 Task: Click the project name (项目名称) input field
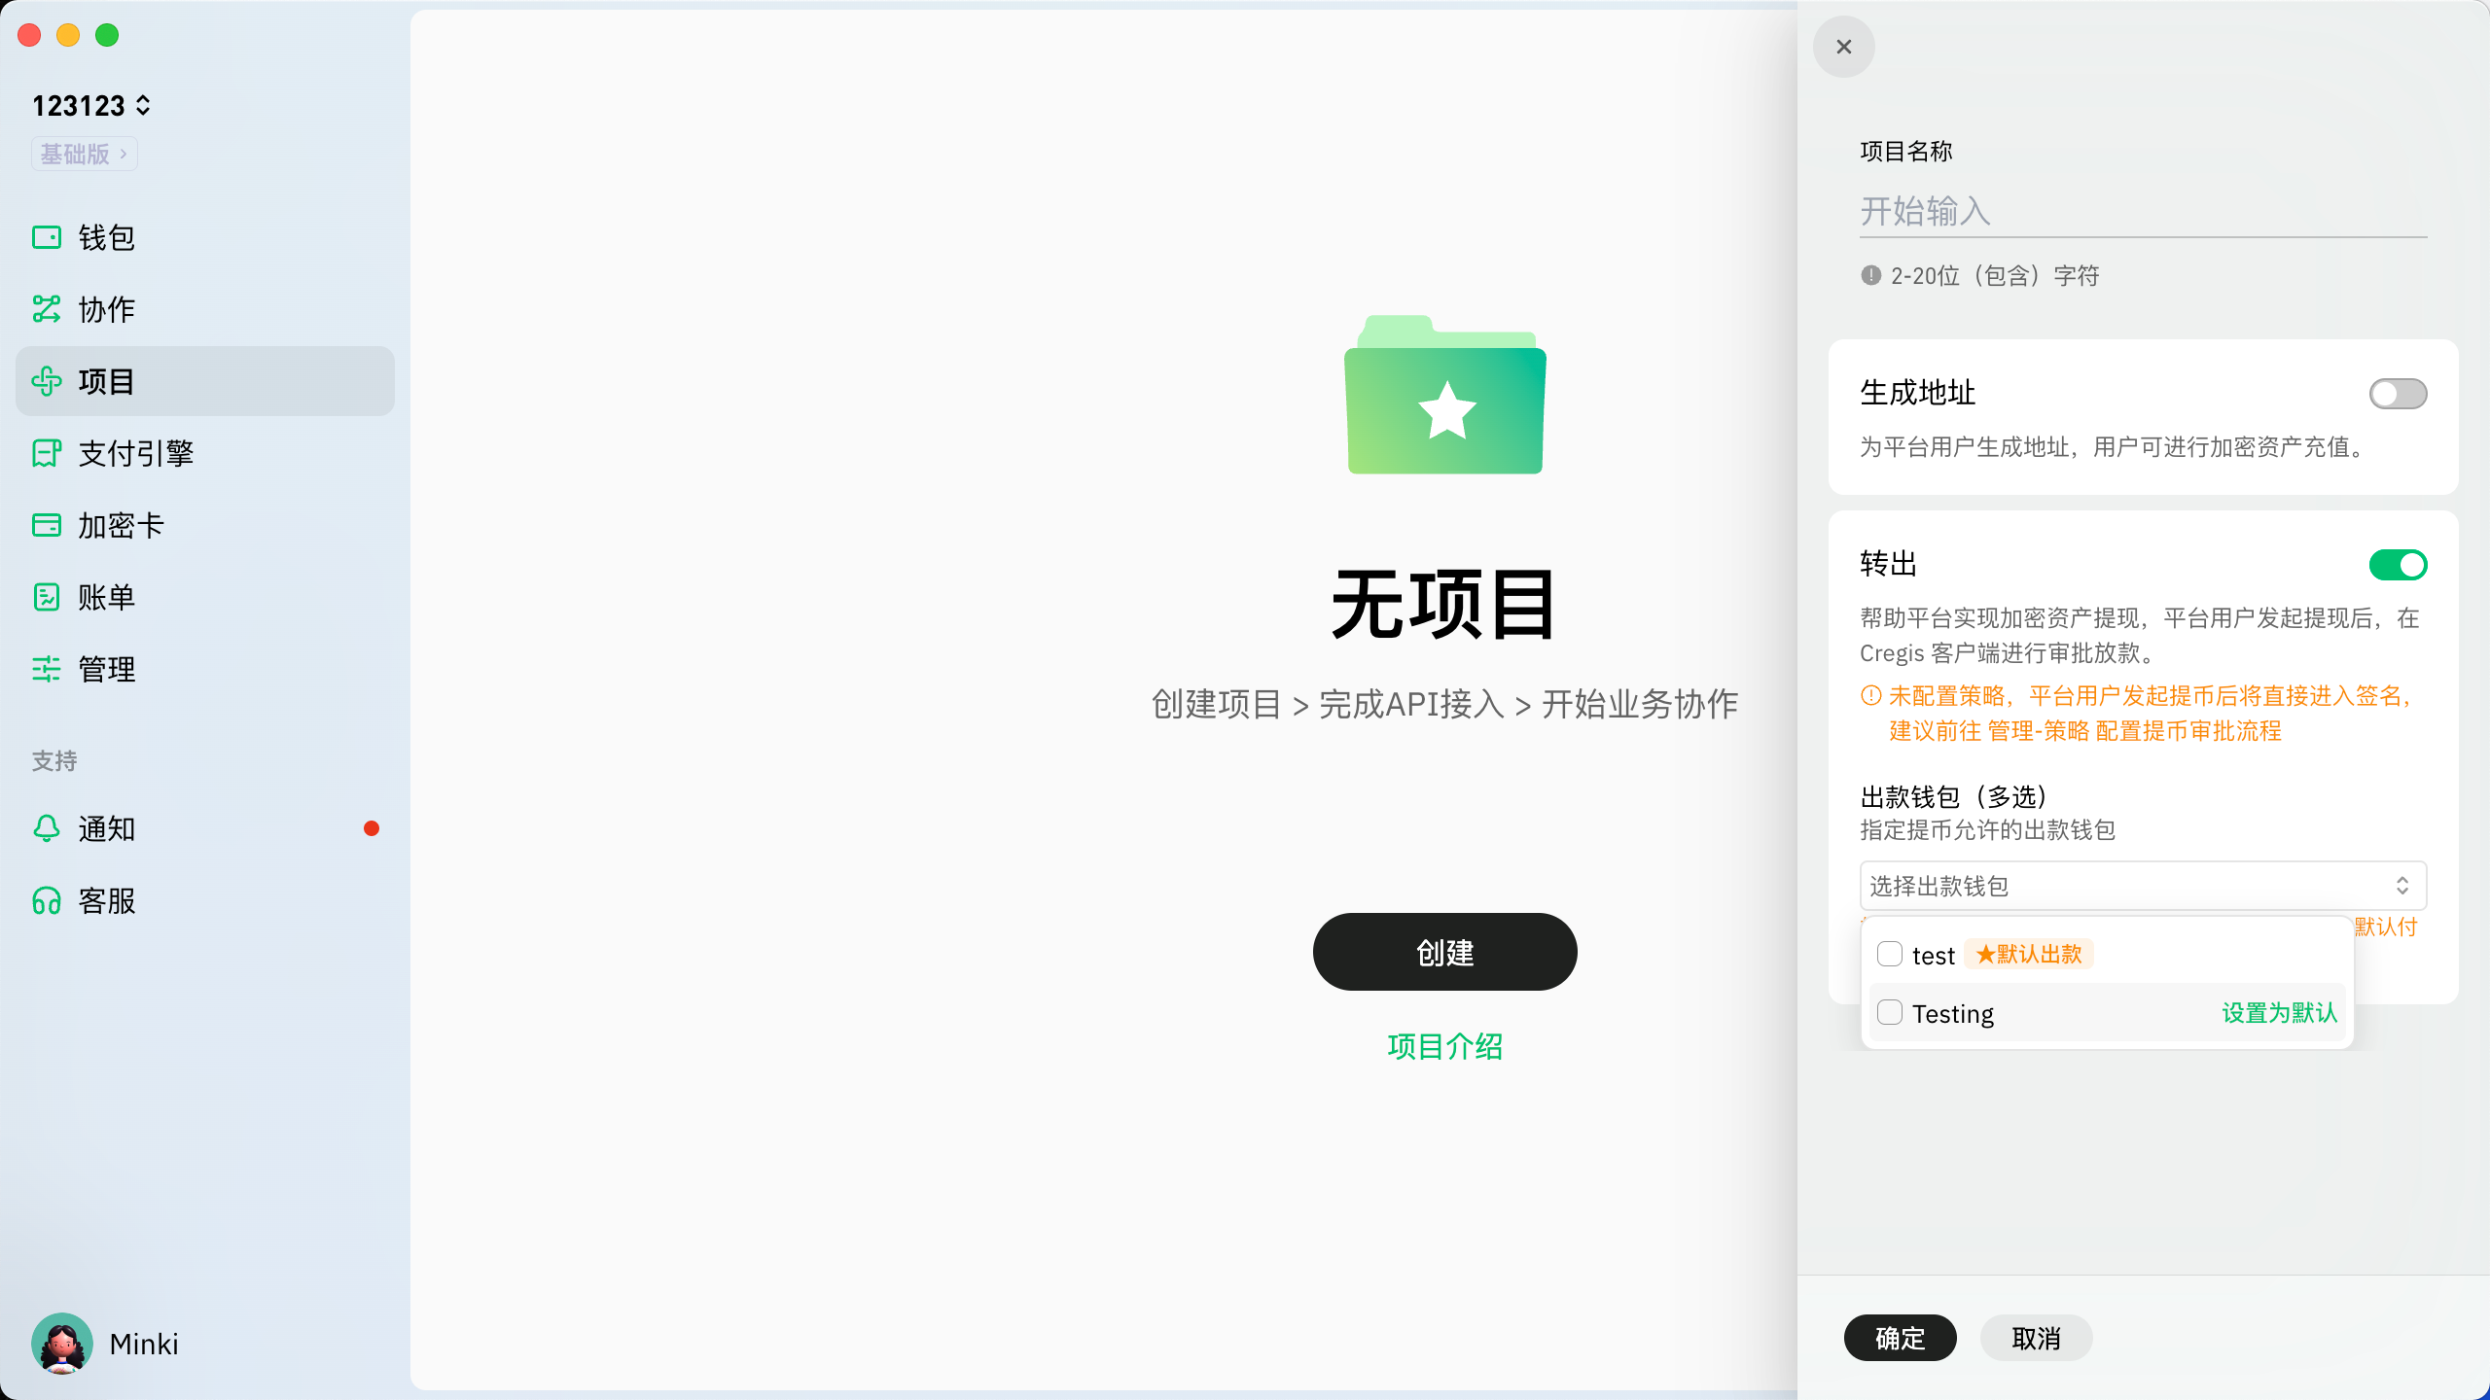2142,211
